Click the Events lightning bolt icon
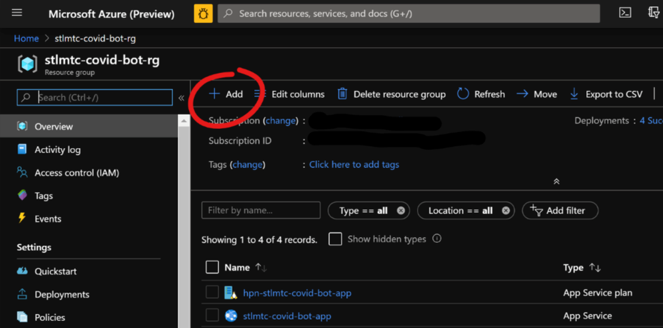 (21, 218)
